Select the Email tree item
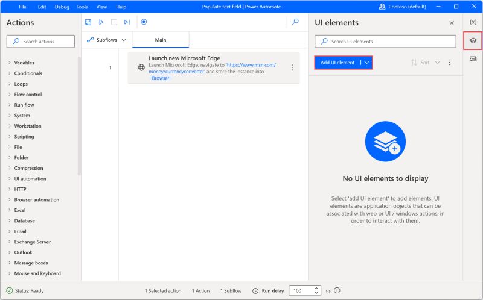Image resolution: width=483 pixels, height=300 pixels. click(x=21, y=231)
